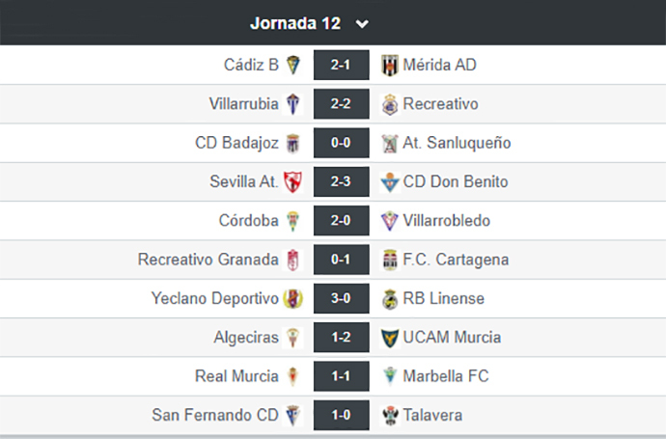666x439 pixels.
Task: Select the Jornada 12 header title
Action: [295, 23]
